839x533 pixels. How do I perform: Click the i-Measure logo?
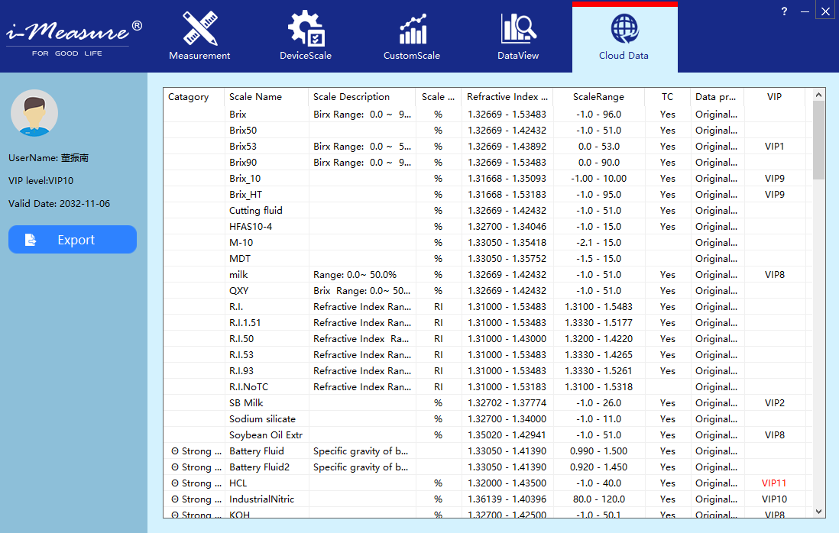click(x=73, y=35)
